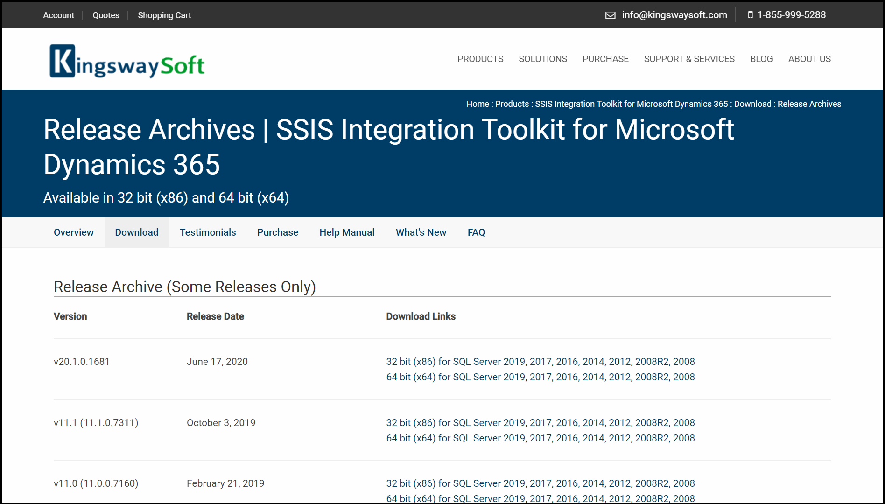Click the Available in 32 bit and 64 bit subtitle

(166, 198)
